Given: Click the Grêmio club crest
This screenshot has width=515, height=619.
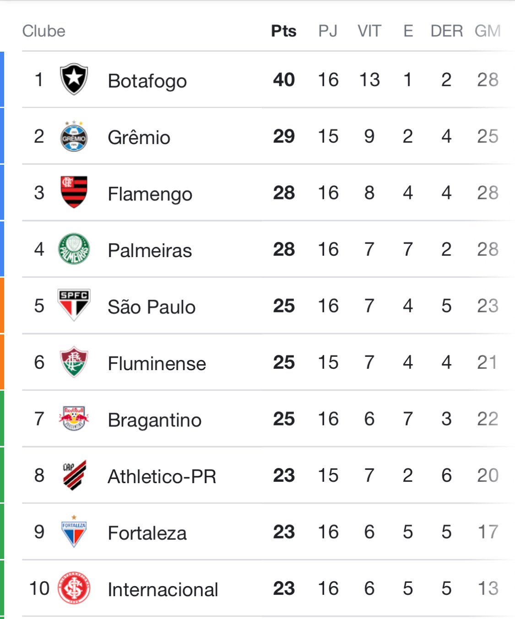Looking at the screenshot, I should (x=74, y=136).
